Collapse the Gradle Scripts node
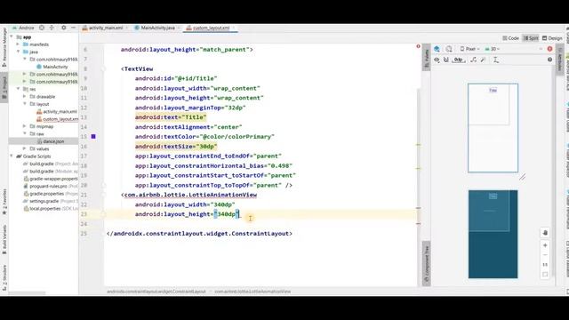 (x=12, y=156)
